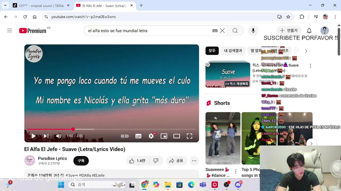This screenshot has height=191, width=341.
Task: Close the El Alfa Suave browser tab
Action: [x=132, y=5]
